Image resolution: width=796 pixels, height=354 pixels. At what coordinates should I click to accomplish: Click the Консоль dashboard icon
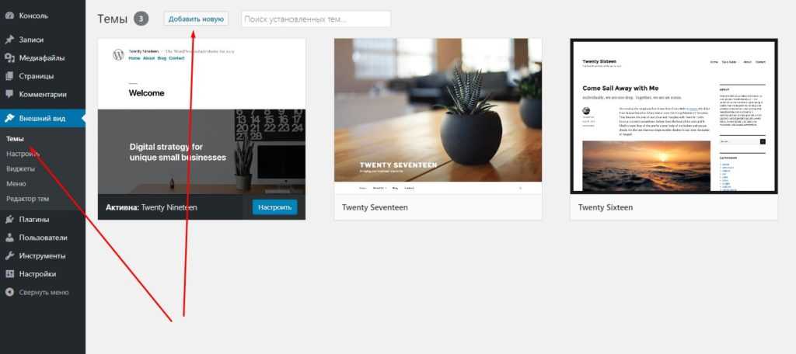click(9, 16)
